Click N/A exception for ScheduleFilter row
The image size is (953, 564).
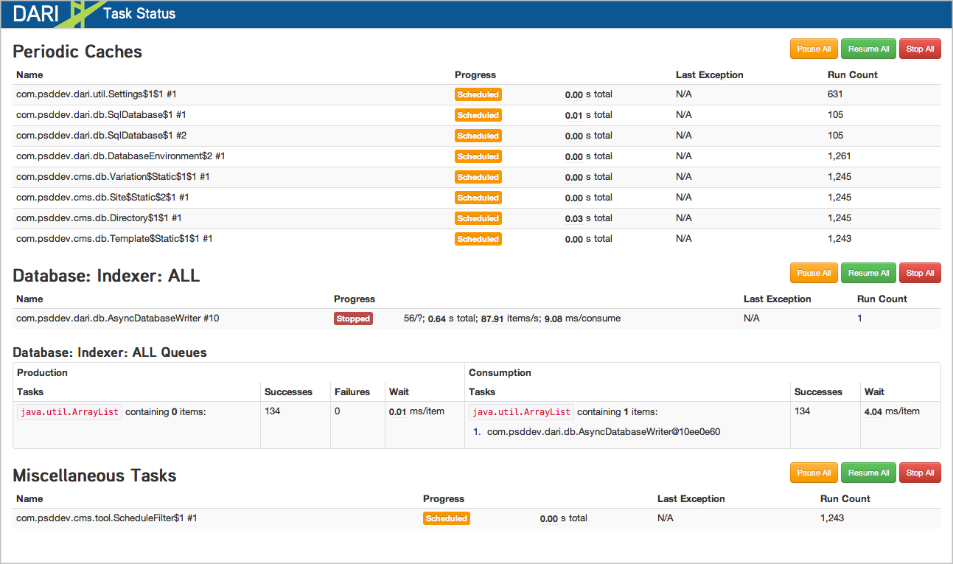(x=666, y=518)
